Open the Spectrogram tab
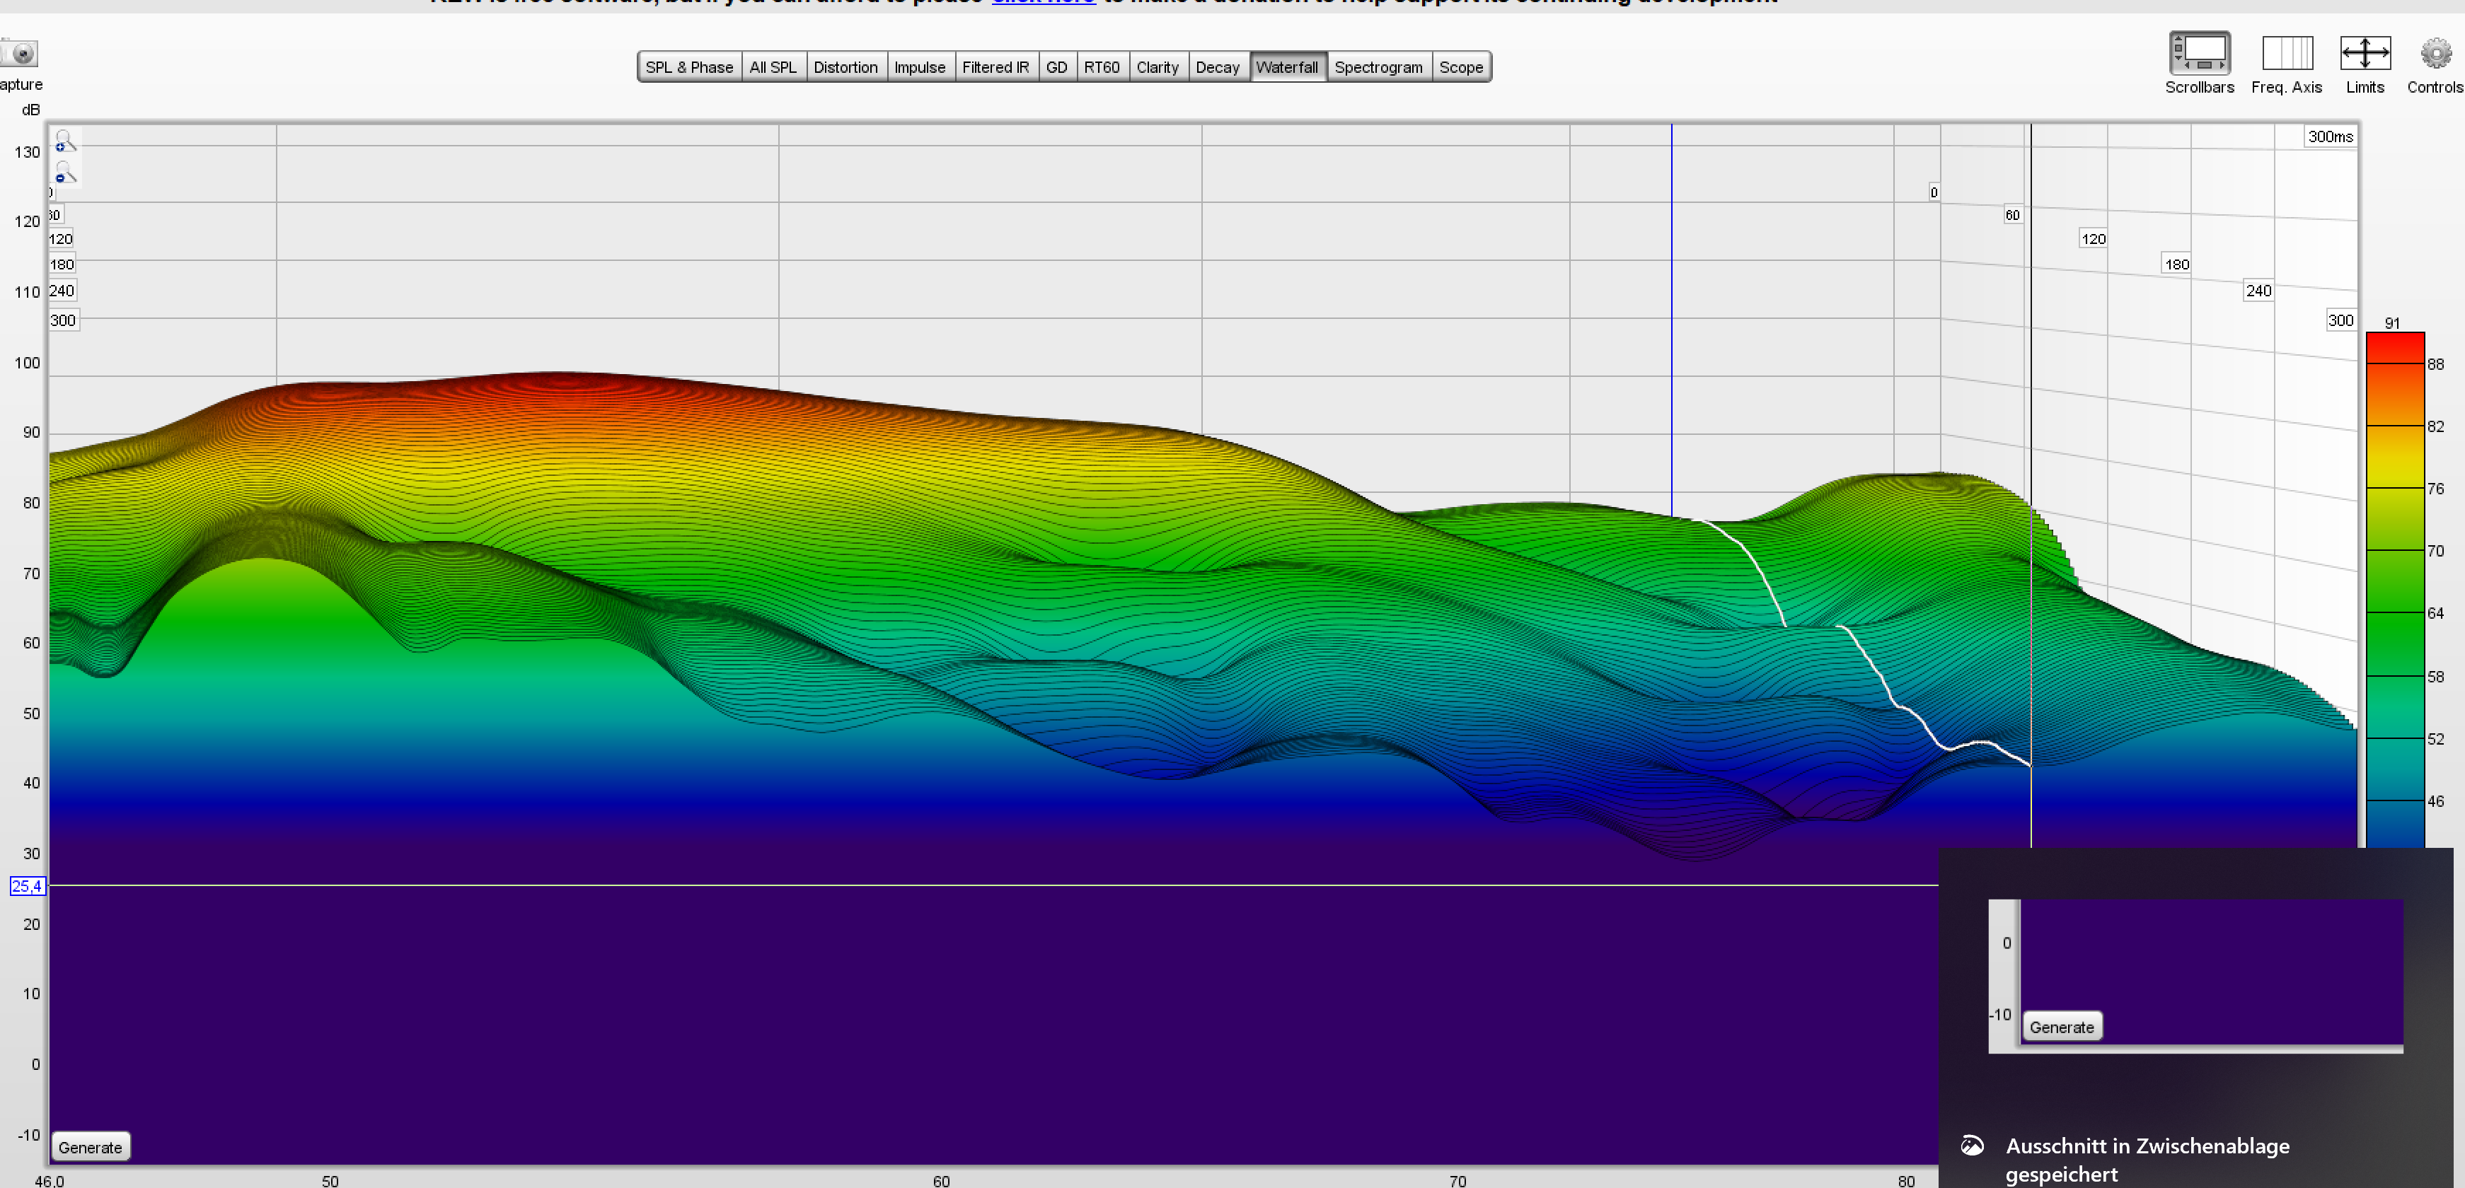This screenshot has height=1188, width=2465. click(x=1378, y=67)
